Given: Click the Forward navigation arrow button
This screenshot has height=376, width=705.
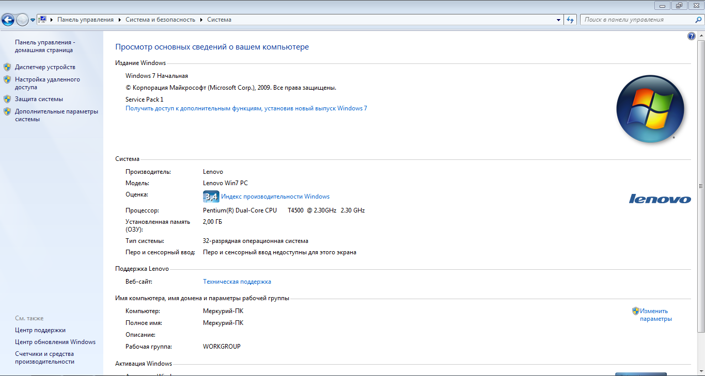Looking at the screenshot, I should coord(22,20).
